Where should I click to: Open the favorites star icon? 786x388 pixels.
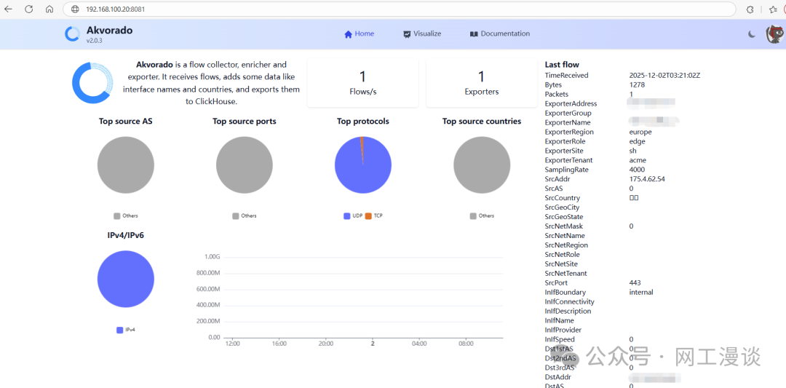click(x=773, y=9)
